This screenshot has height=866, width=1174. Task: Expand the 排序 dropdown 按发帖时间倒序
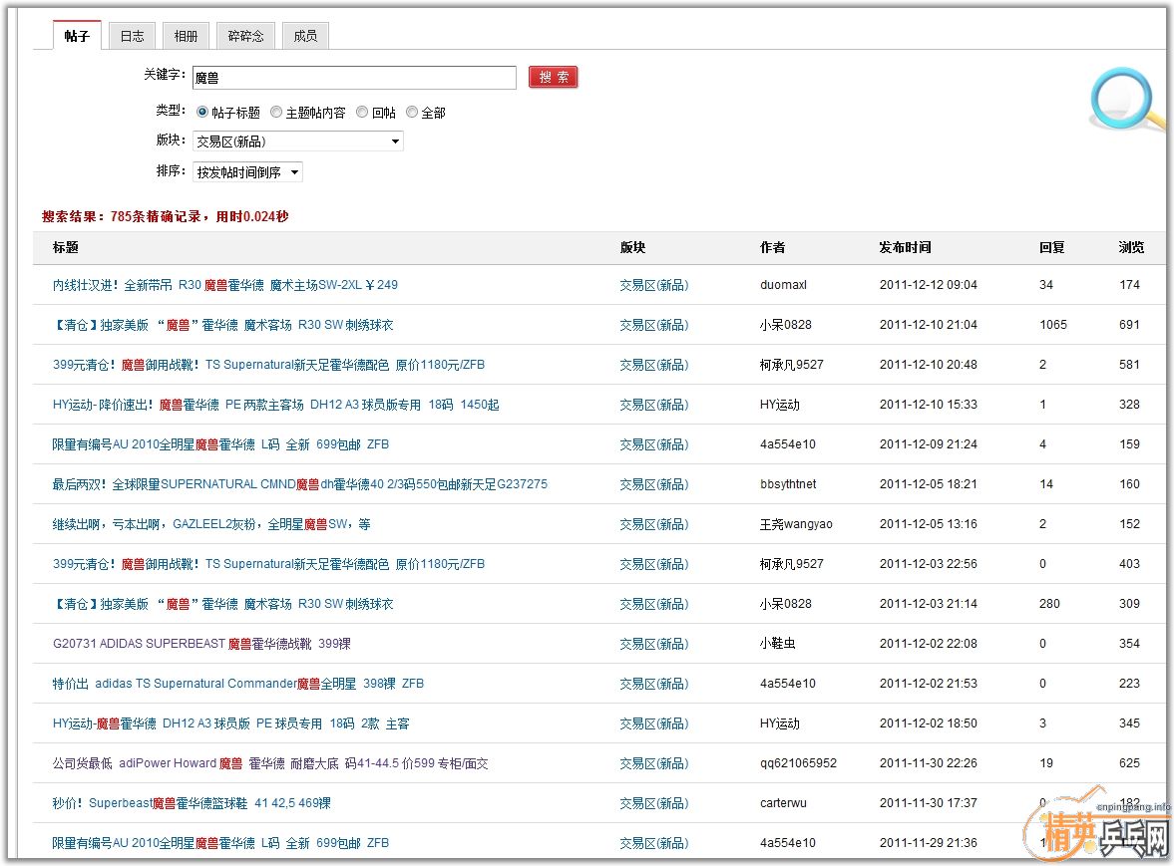coord(247,172)
